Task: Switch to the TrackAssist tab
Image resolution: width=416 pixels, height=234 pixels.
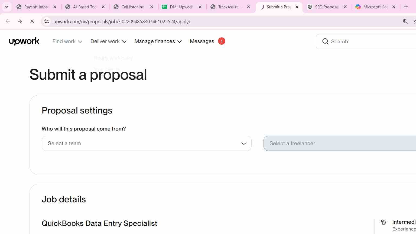Action: pyautogui.click(x=230, y=7)
